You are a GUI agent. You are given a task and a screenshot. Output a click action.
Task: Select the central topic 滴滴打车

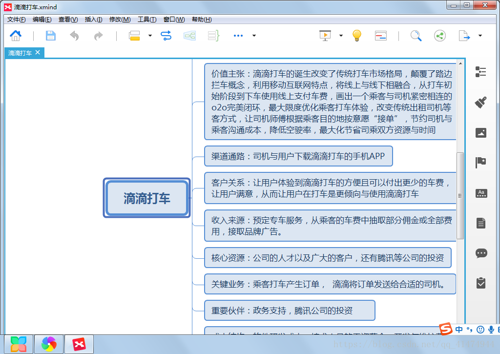pyautogui.click(x=146, y=198)
